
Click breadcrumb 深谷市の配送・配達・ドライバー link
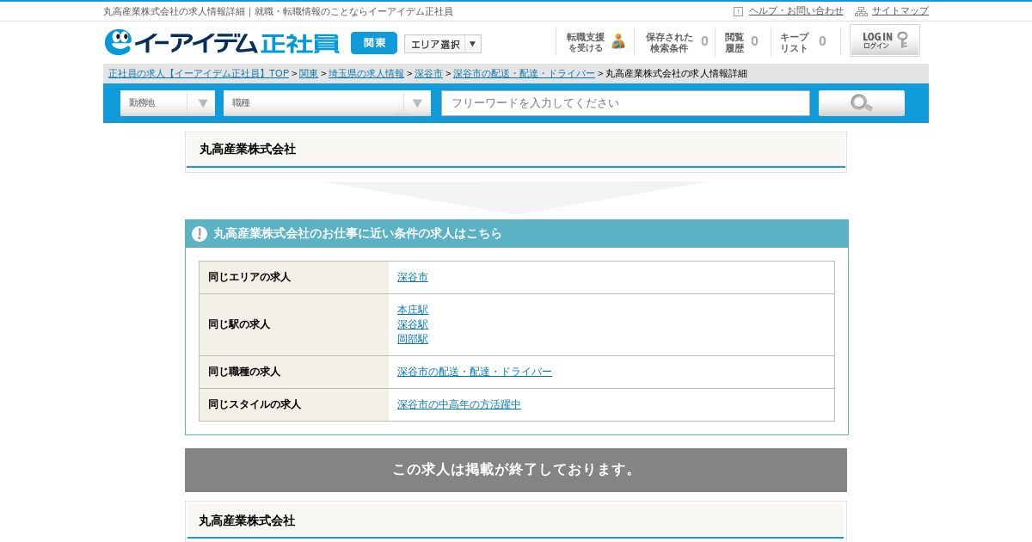tap(524, 74)
